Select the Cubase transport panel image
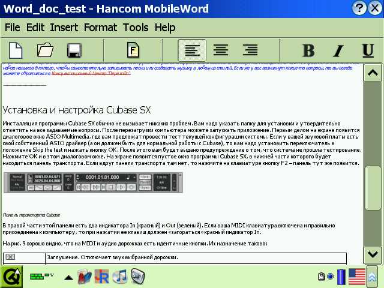 pos(93,182)
